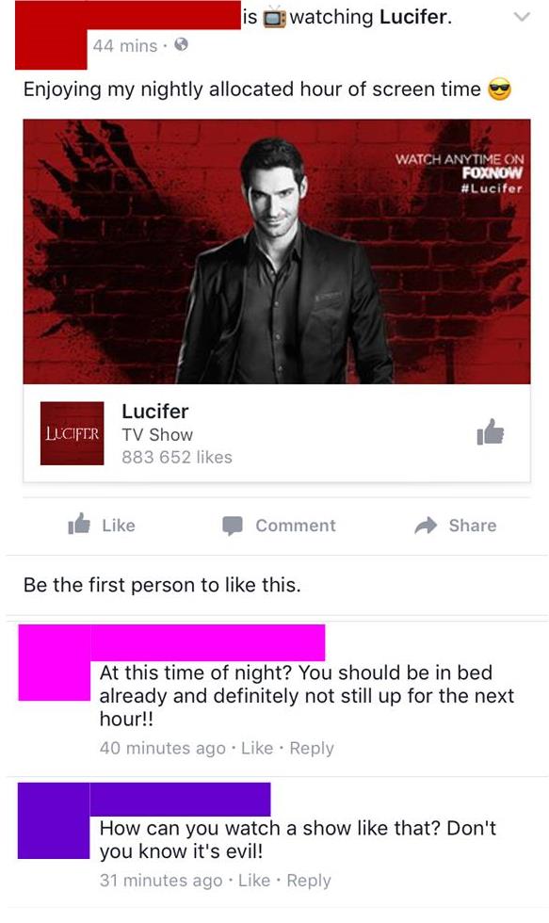Open the purple commenter's profile picture

pos(54,820)
